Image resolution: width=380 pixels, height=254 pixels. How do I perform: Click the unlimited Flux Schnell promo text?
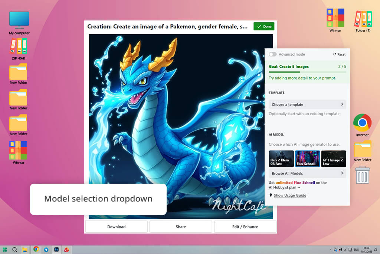295,182
